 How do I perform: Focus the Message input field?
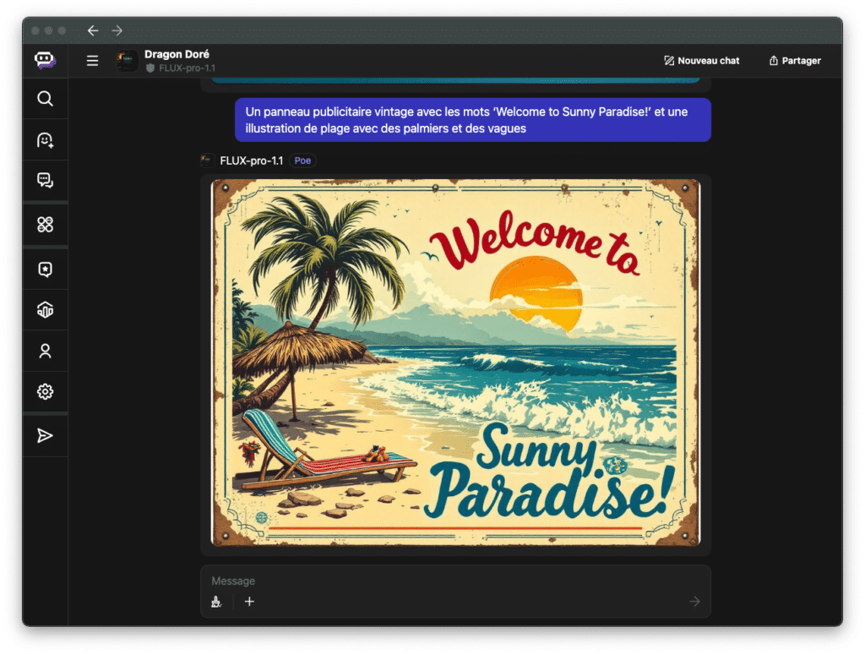click(455, 581)
